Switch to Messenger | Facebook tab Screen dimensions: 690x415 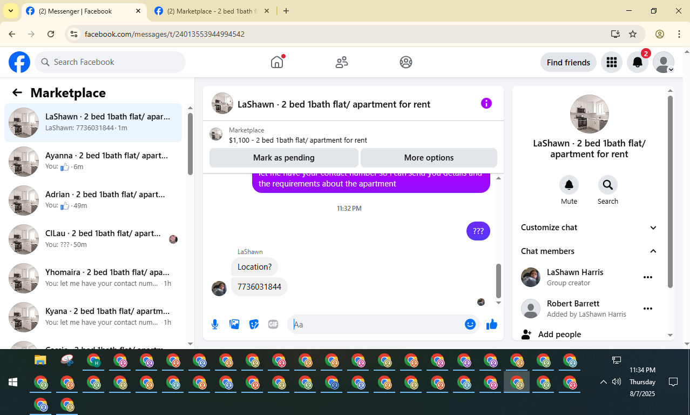point(85,11)
